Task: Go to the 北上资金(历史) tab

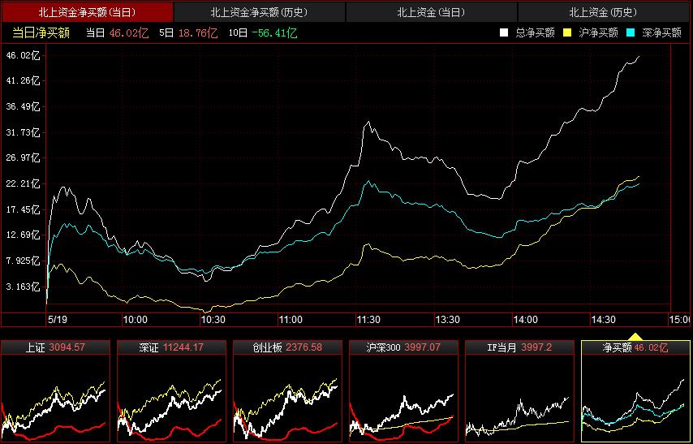Action: (604, 12)
